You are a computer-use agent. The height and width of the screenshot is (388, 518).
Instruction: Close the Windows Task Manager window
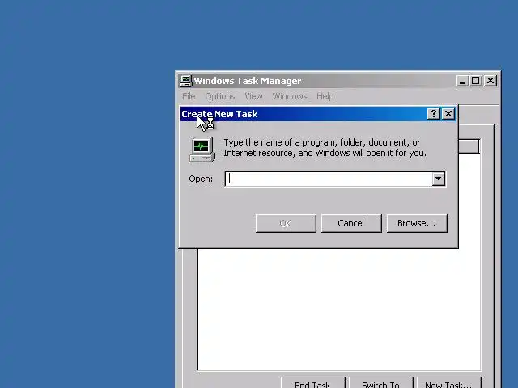pyautogui.click(x=490, y=81)
